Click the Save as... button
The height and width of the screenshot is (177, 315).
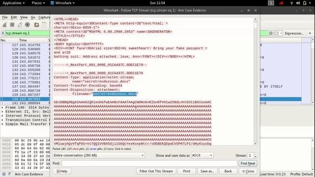[207, 171]
